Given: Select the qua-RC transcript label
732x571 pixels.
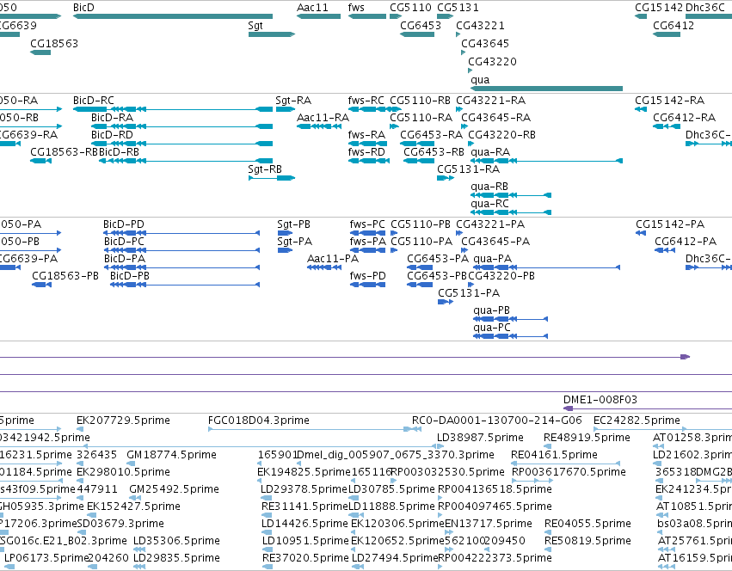Looking at the screenshot, I should point(489,204).
